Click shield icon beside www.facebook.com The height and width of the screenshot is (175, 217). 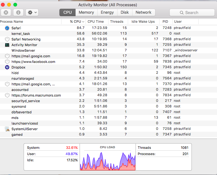(7, 62)
